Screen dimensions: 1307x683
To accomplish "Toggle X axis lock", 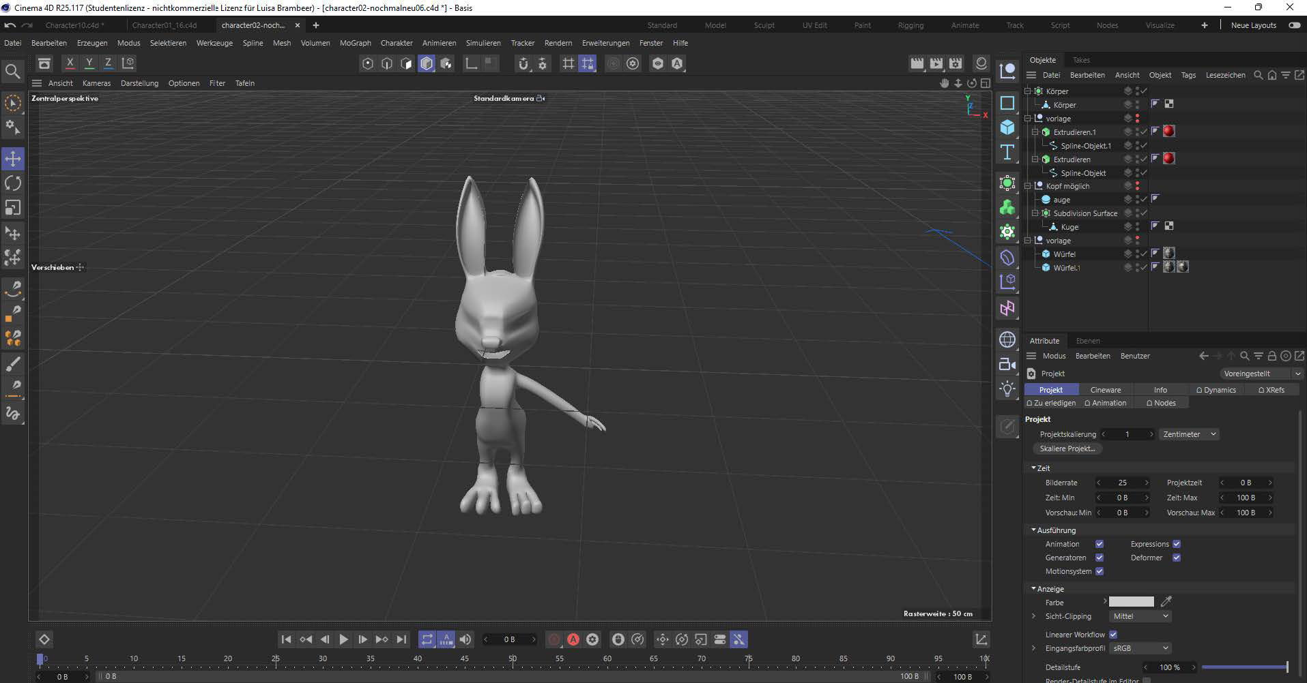I will point(70,63).
